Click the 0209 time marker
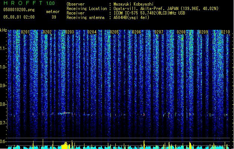234x149 pixels. click(203, 32)
